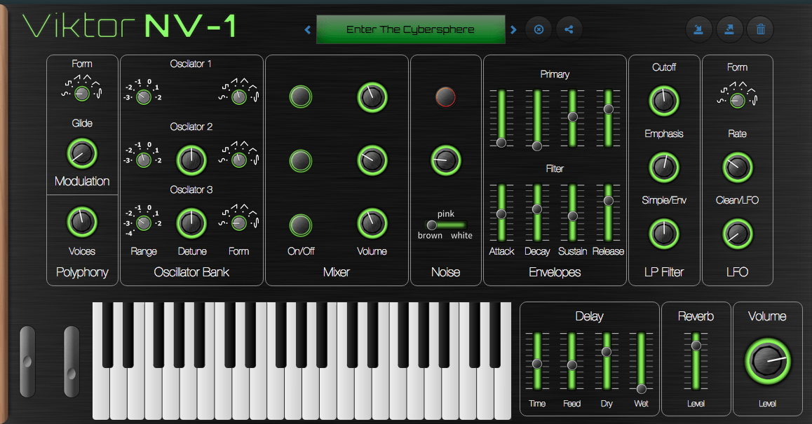Click the Noise level knob
Image resolution: width=812 pixels, height=424 pixels.
point(445,161)
